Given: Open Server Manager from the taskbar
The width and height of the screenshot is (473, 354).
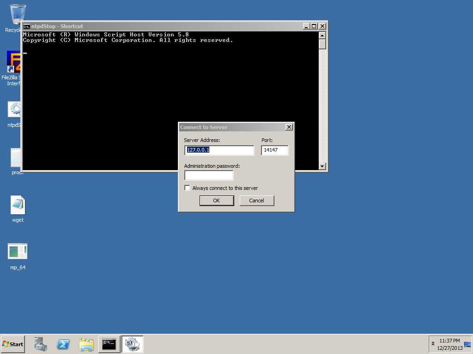Looking at the screenshot, I should (41, 344).
